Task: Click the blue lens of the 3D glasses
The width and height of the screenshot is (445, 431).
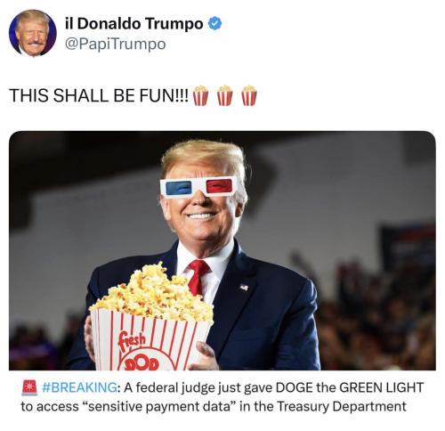Action: point(179,188)
